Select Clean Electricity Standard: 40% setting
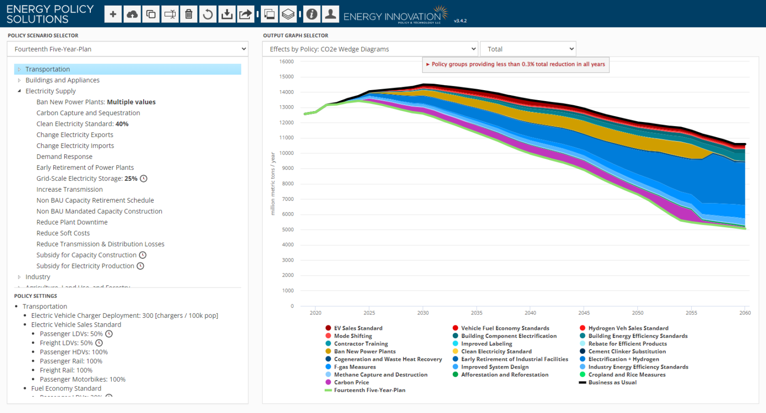This screenshot has height=413, width=766. click(x=82, y=124)
